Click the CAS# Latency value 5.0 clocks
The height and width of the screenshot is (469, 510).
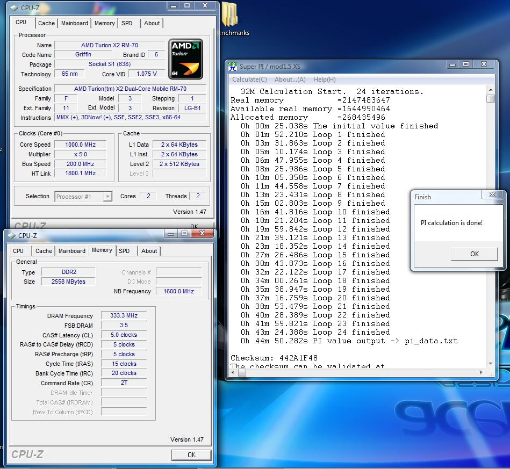[x=124, y=335]
